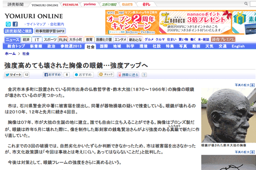The height and width of the screenshot is (170, 256).
Task: Select the ニュース category tab
Action: point(12,39)
